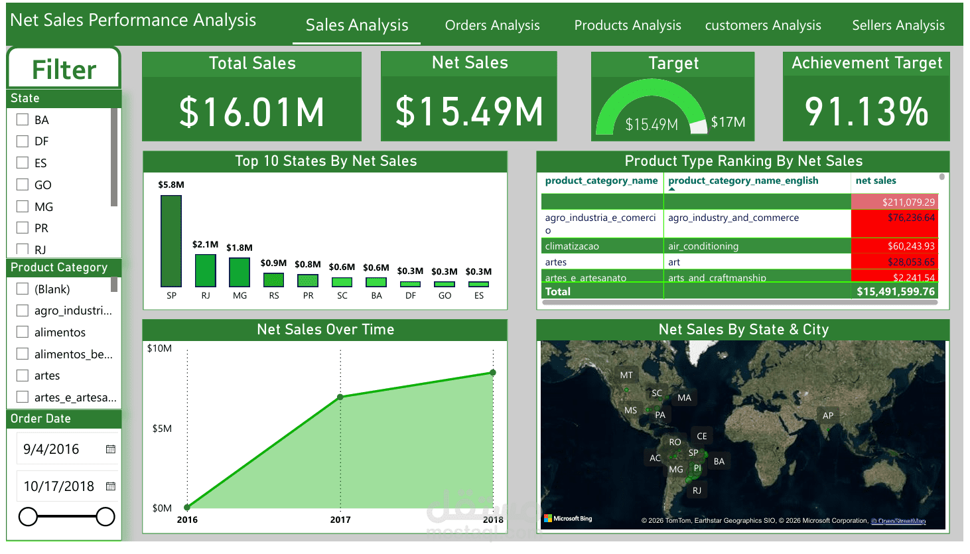Check the BA state checkbox

pos(23,119)
